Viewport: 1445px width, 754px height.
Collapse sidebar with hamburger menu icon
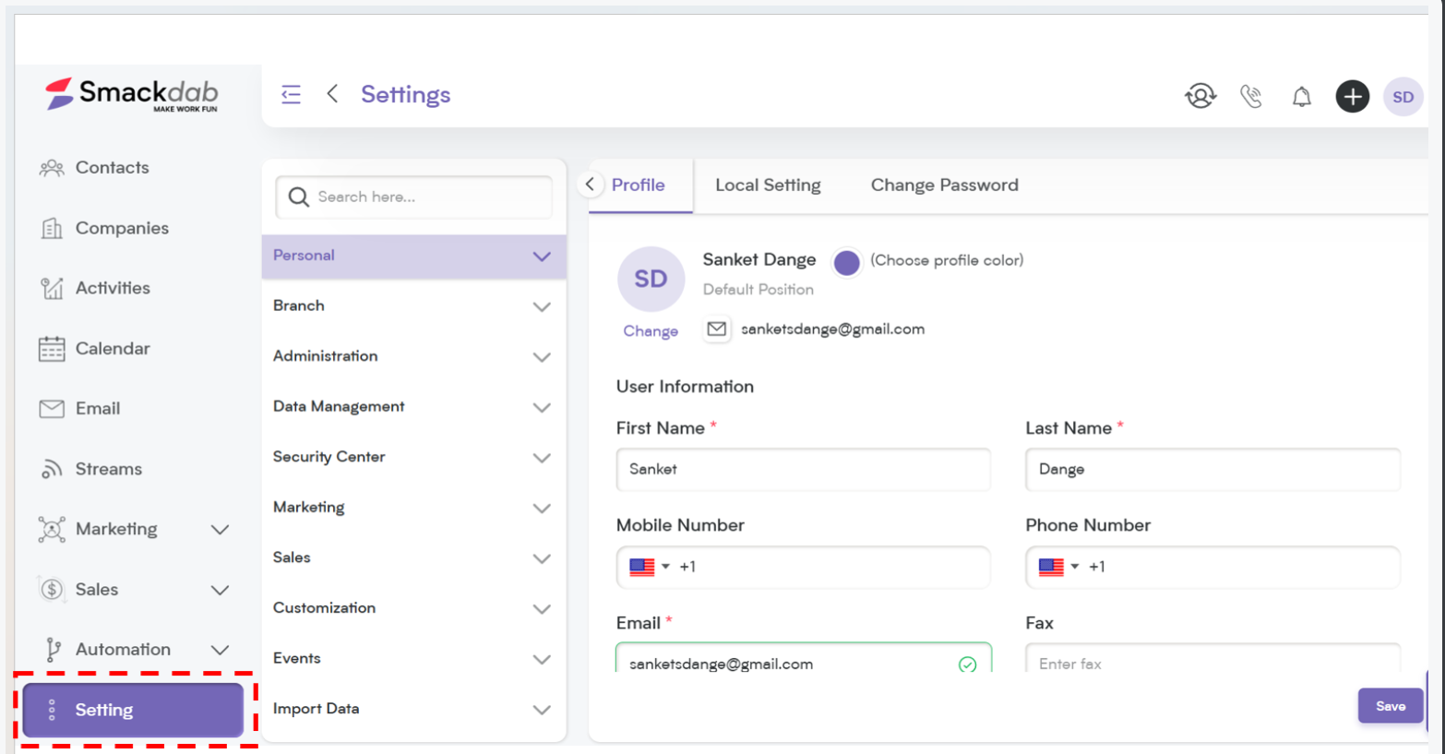pos(291,94)
